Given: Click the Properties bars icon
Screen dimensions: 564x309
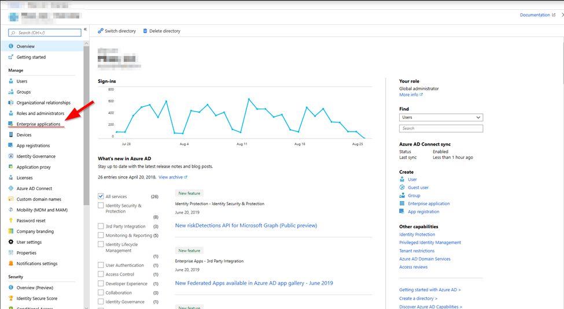Looking at the screenshot, I should (11, 252).
